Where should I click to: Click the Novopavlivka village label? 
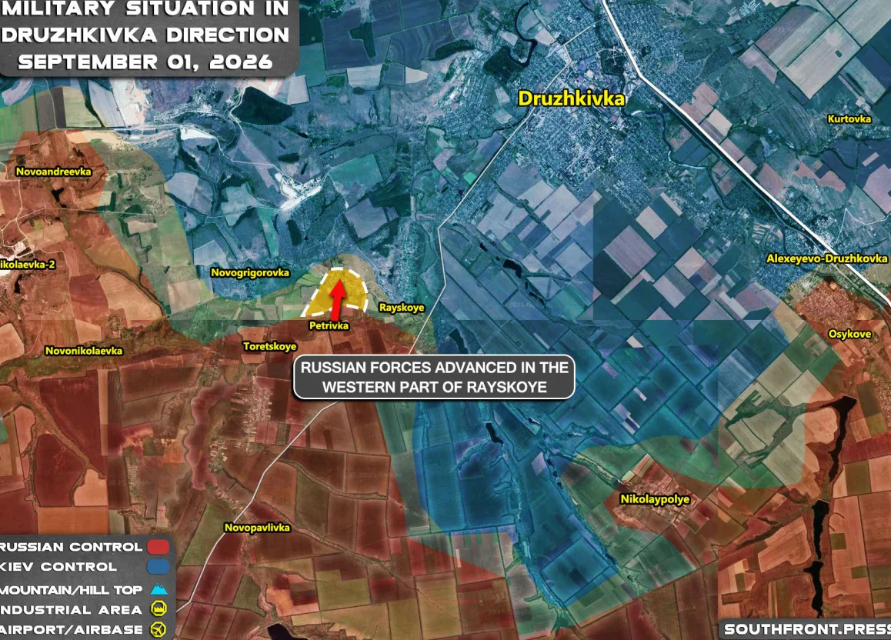pyautogui.click(x=257, y=528)
